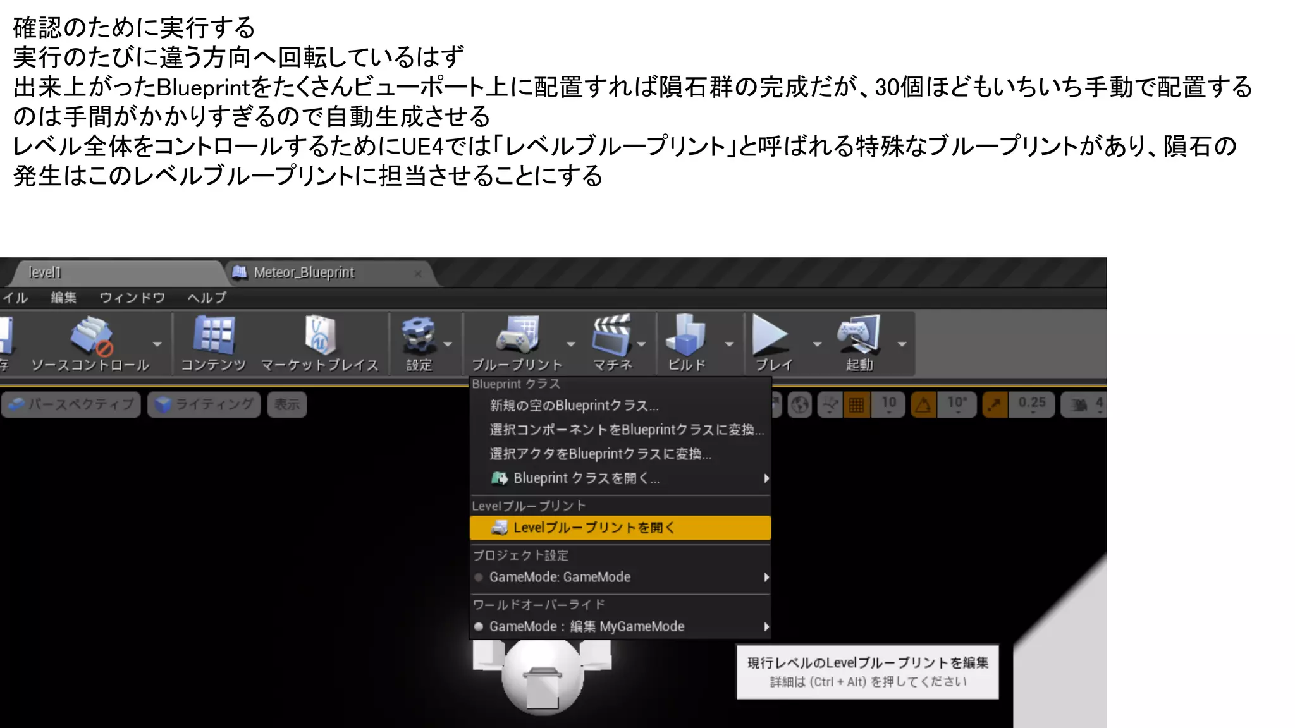This screenshot has height=728, width=1295.
Task: Open the Settings gear icon
Action: point(419,335)
